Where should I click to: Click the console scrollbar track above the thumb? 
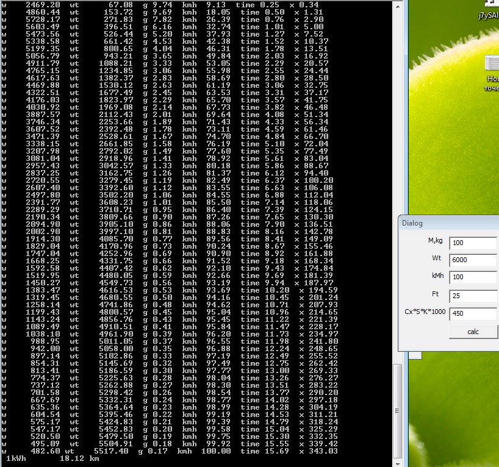point(398,183)
